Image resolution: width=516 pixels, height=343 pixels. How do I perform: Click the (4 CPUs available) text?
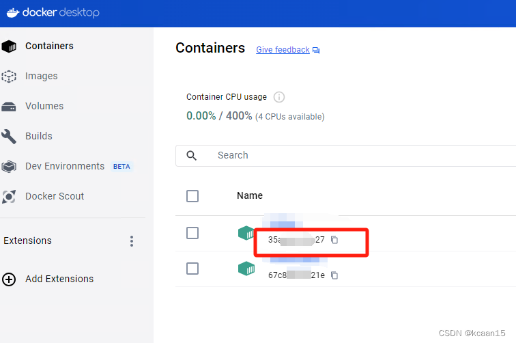pyautogui.click(x=290, y=117)
